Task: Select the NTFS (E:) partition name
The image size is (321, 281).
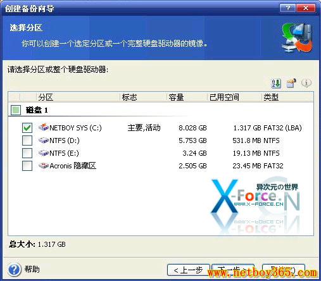Action: click(x=64, y=153)
